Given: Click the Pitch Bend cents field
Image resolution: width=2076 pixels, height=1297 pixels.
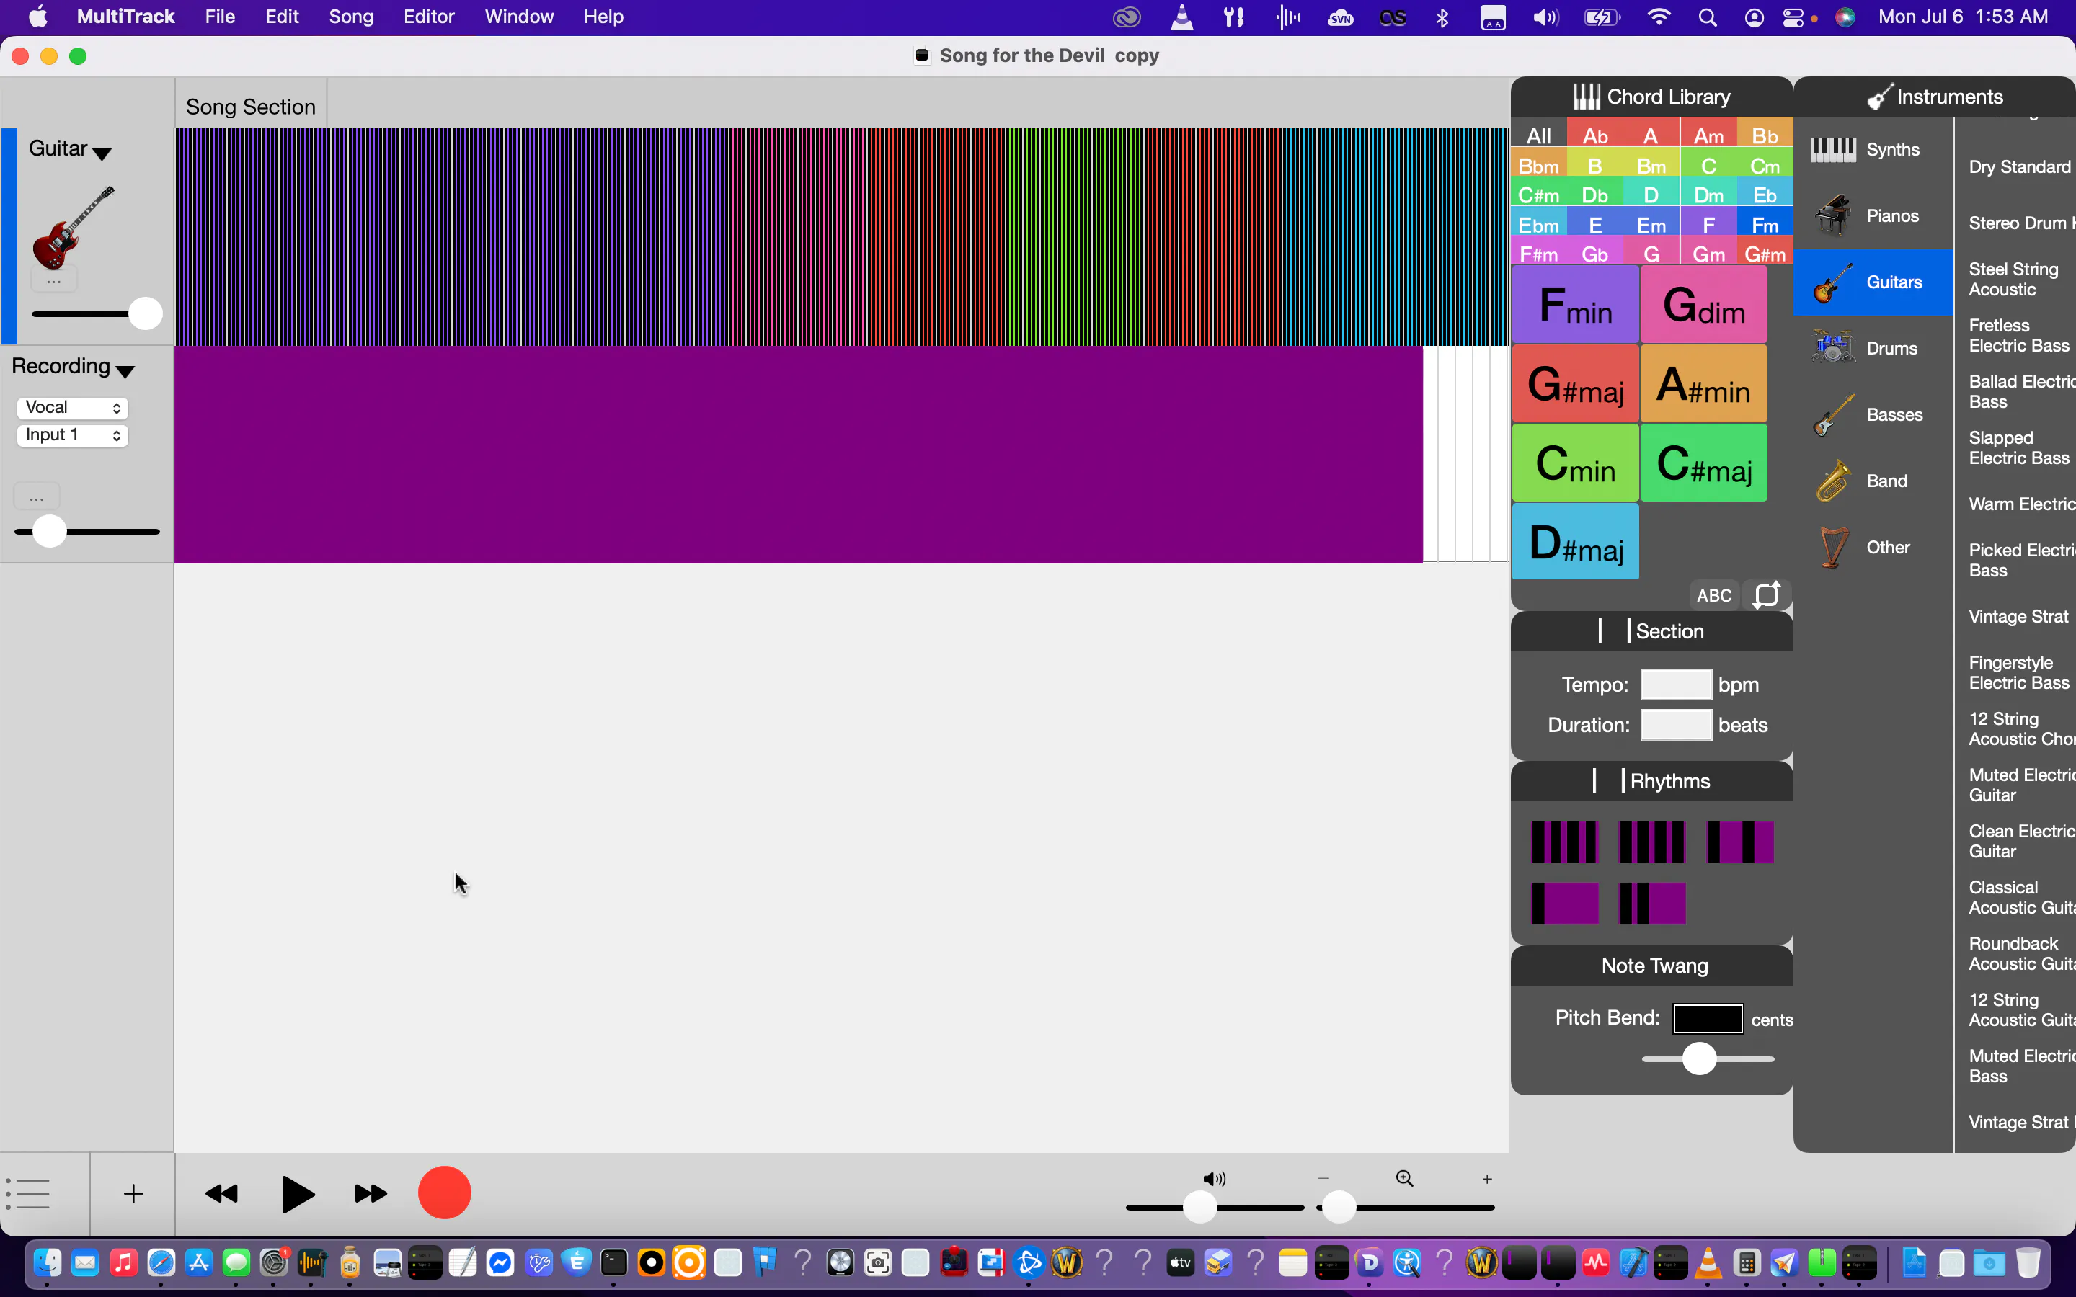Looking at the screenshot, I should point(1708,1019).
